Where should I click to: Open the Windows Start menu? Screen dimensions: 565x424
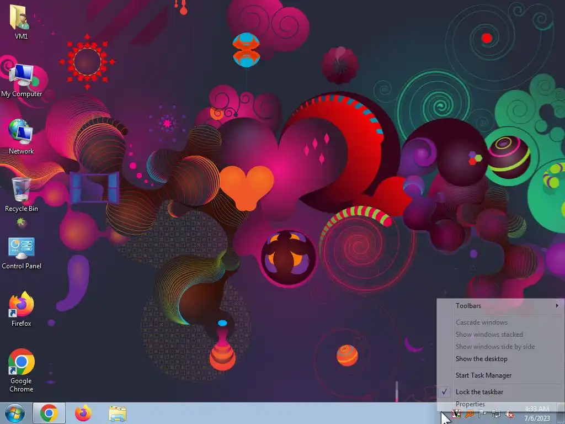15,413
